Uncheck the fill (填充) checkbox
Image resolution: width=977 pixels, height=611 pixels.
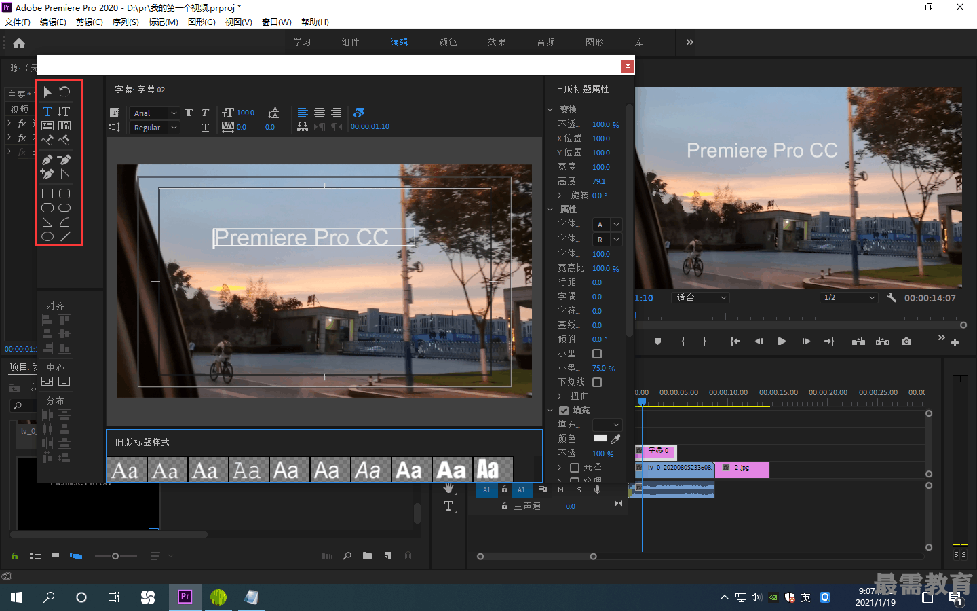tap(564, 411)
